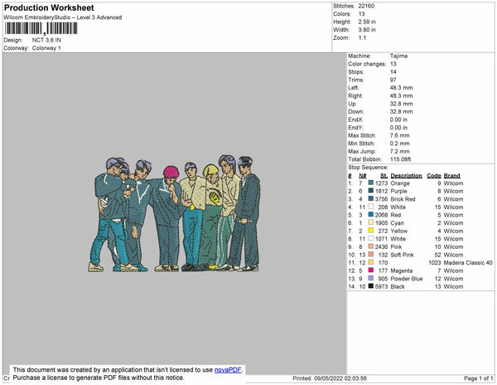The height and width of the screenshot is (385, 497).
Task: Click the Up value '32.8 mm'
Action: pos(401,104)
